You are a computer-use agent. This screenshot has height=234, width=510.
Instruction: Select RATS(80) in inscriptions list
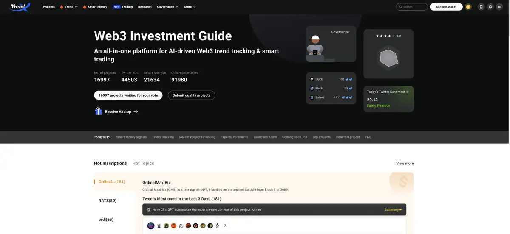click(x=108, y=201)
